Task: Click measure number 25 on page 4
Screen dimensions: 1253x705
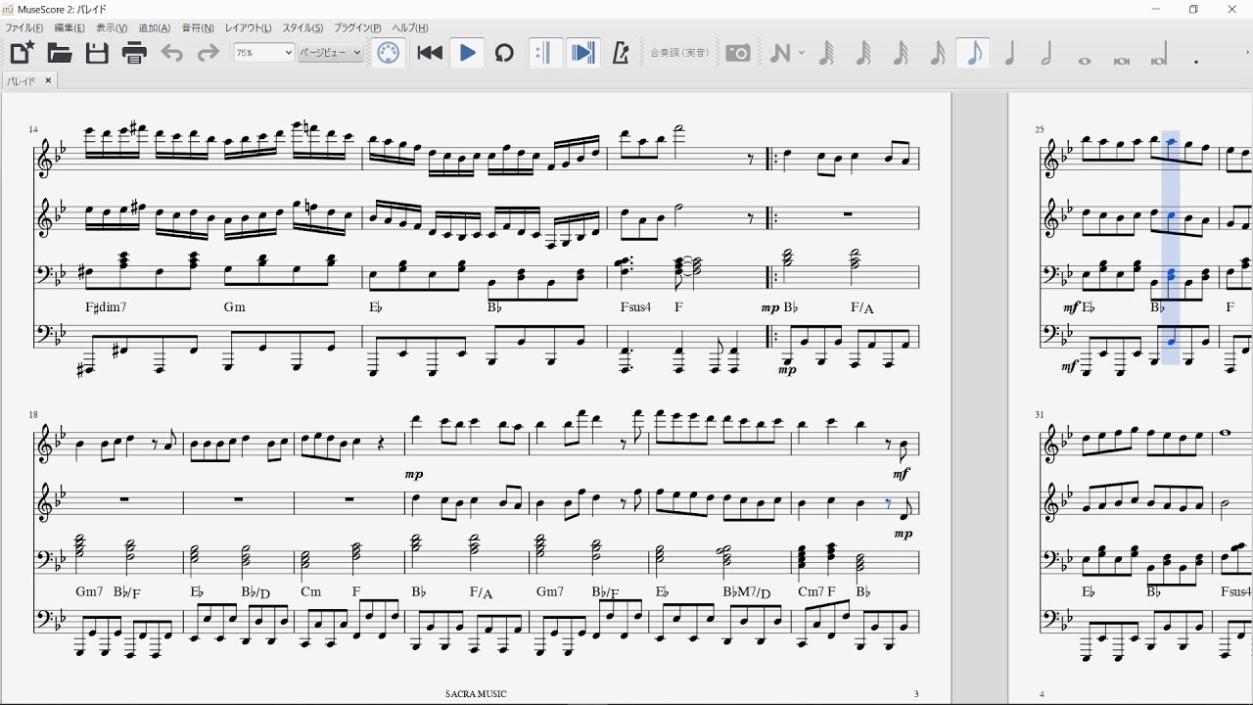Action: click(x=1041, y=129)
